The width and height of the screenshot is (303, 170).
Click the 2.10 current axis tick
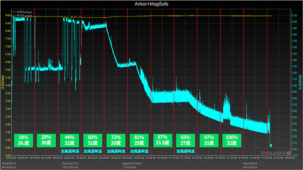click(294, 16)
